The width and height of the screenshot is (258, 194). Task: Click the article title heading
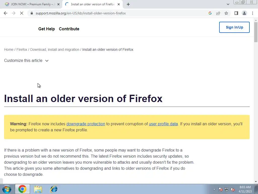point(83,99)
